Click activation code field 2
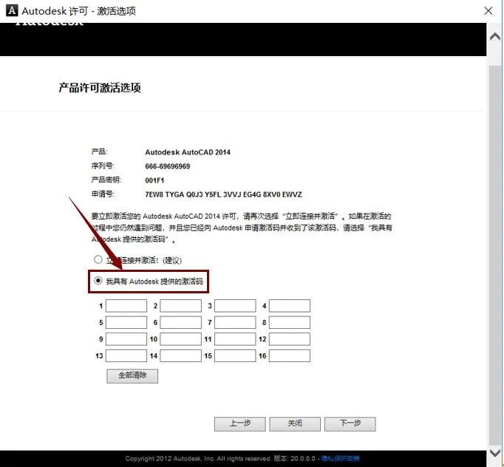 coord(180,306)
